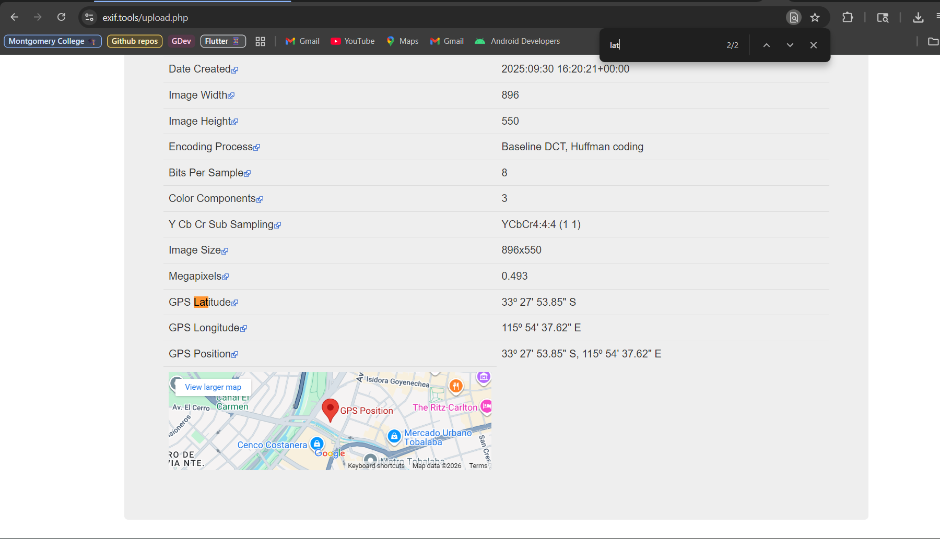Click the page search lens icon in address bar
Image resolution: width=940 pixels, height=539 pixels.
793,17
